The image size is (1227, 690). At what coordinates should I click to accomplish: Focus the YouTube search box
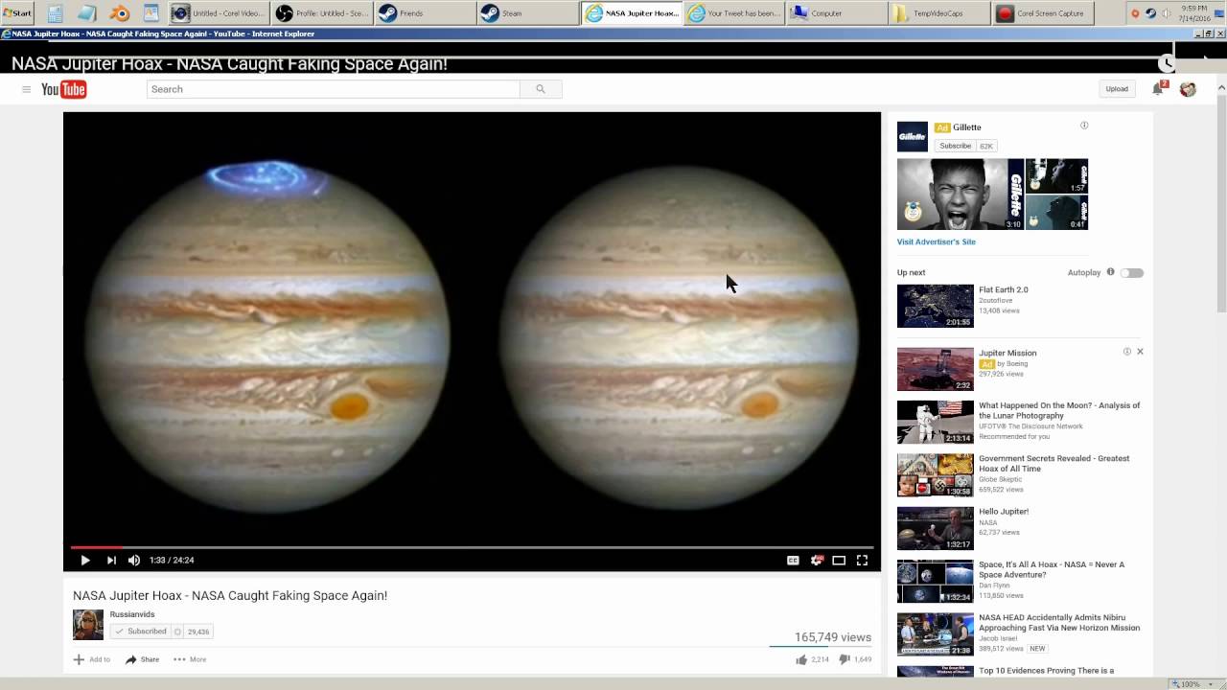pos(334,89)
